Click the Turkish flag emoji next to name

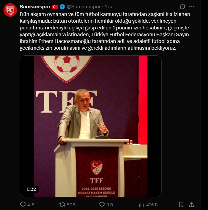pos(55,7)
